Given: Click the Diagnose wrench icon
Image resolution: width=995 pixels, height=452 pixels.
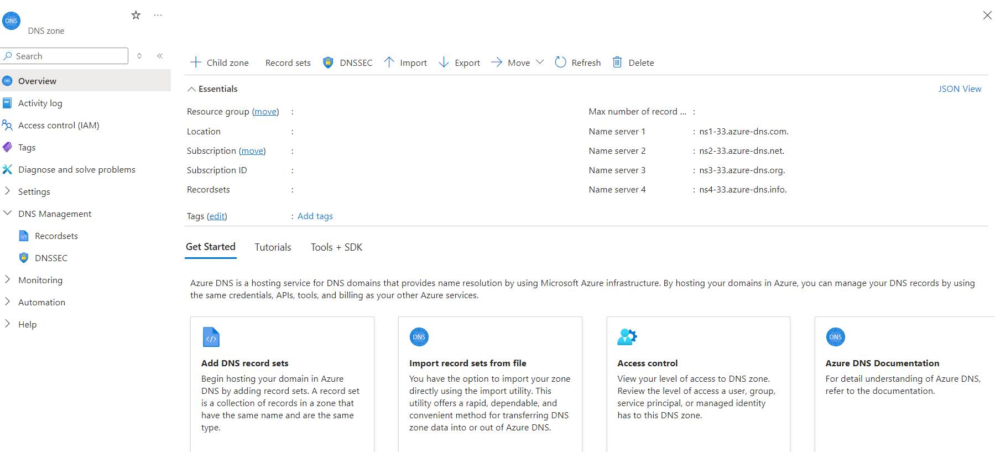Looking at the screenshot, I should (x=7, y=169).
